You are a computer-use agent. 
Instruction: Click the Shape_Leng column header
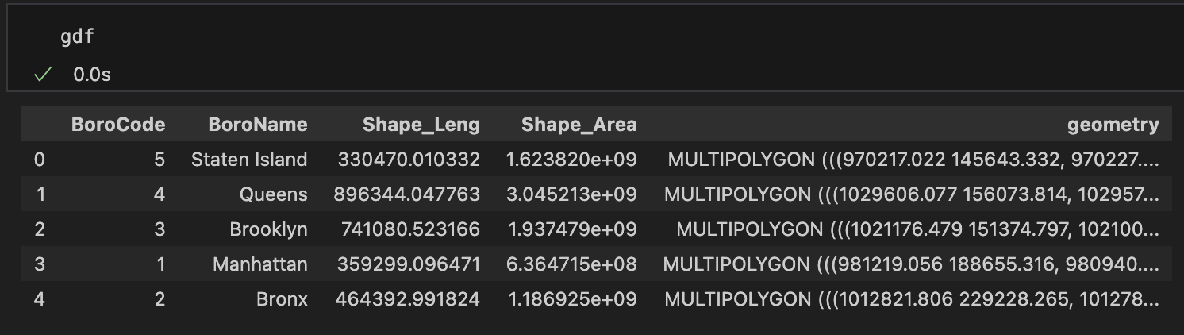421,125
